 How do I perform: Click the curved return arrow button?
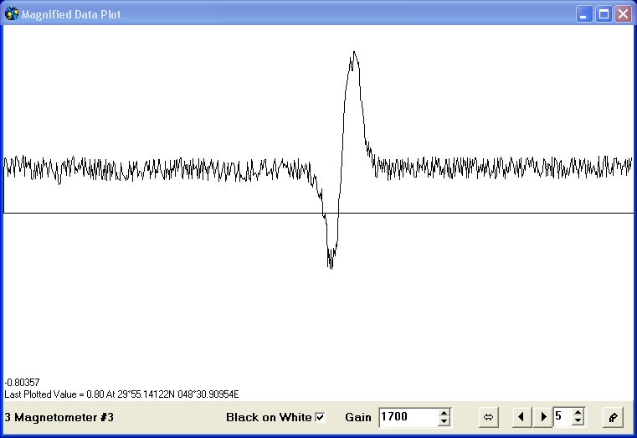pyautogui.click(x=613, y=417)
